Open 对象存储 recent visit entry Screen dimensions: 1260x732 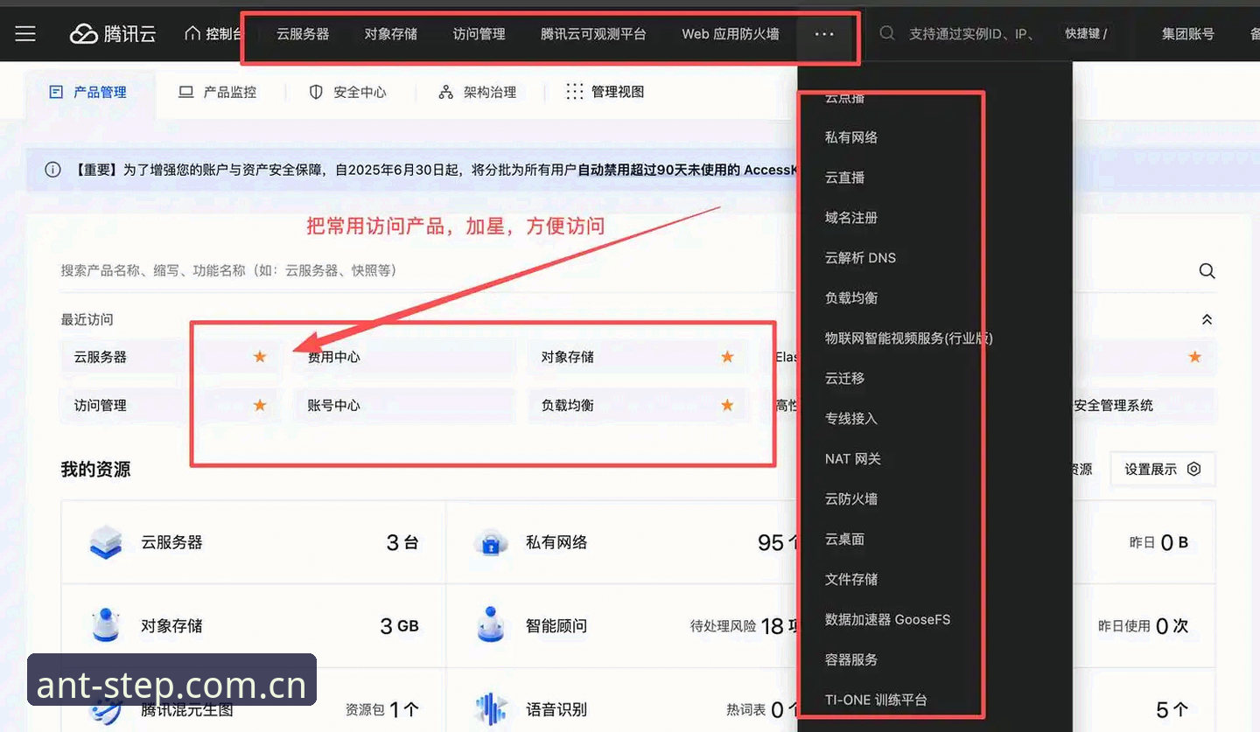pos(638,357)
